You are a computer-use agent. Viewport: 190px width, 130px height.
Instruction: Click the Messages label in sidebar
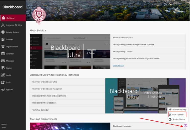pos(10,61)
